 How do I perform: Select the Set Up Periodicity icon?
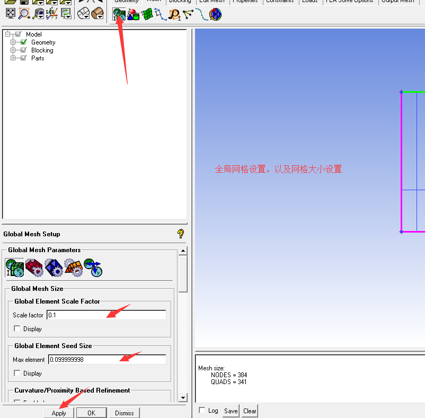(x=93, y=268)
